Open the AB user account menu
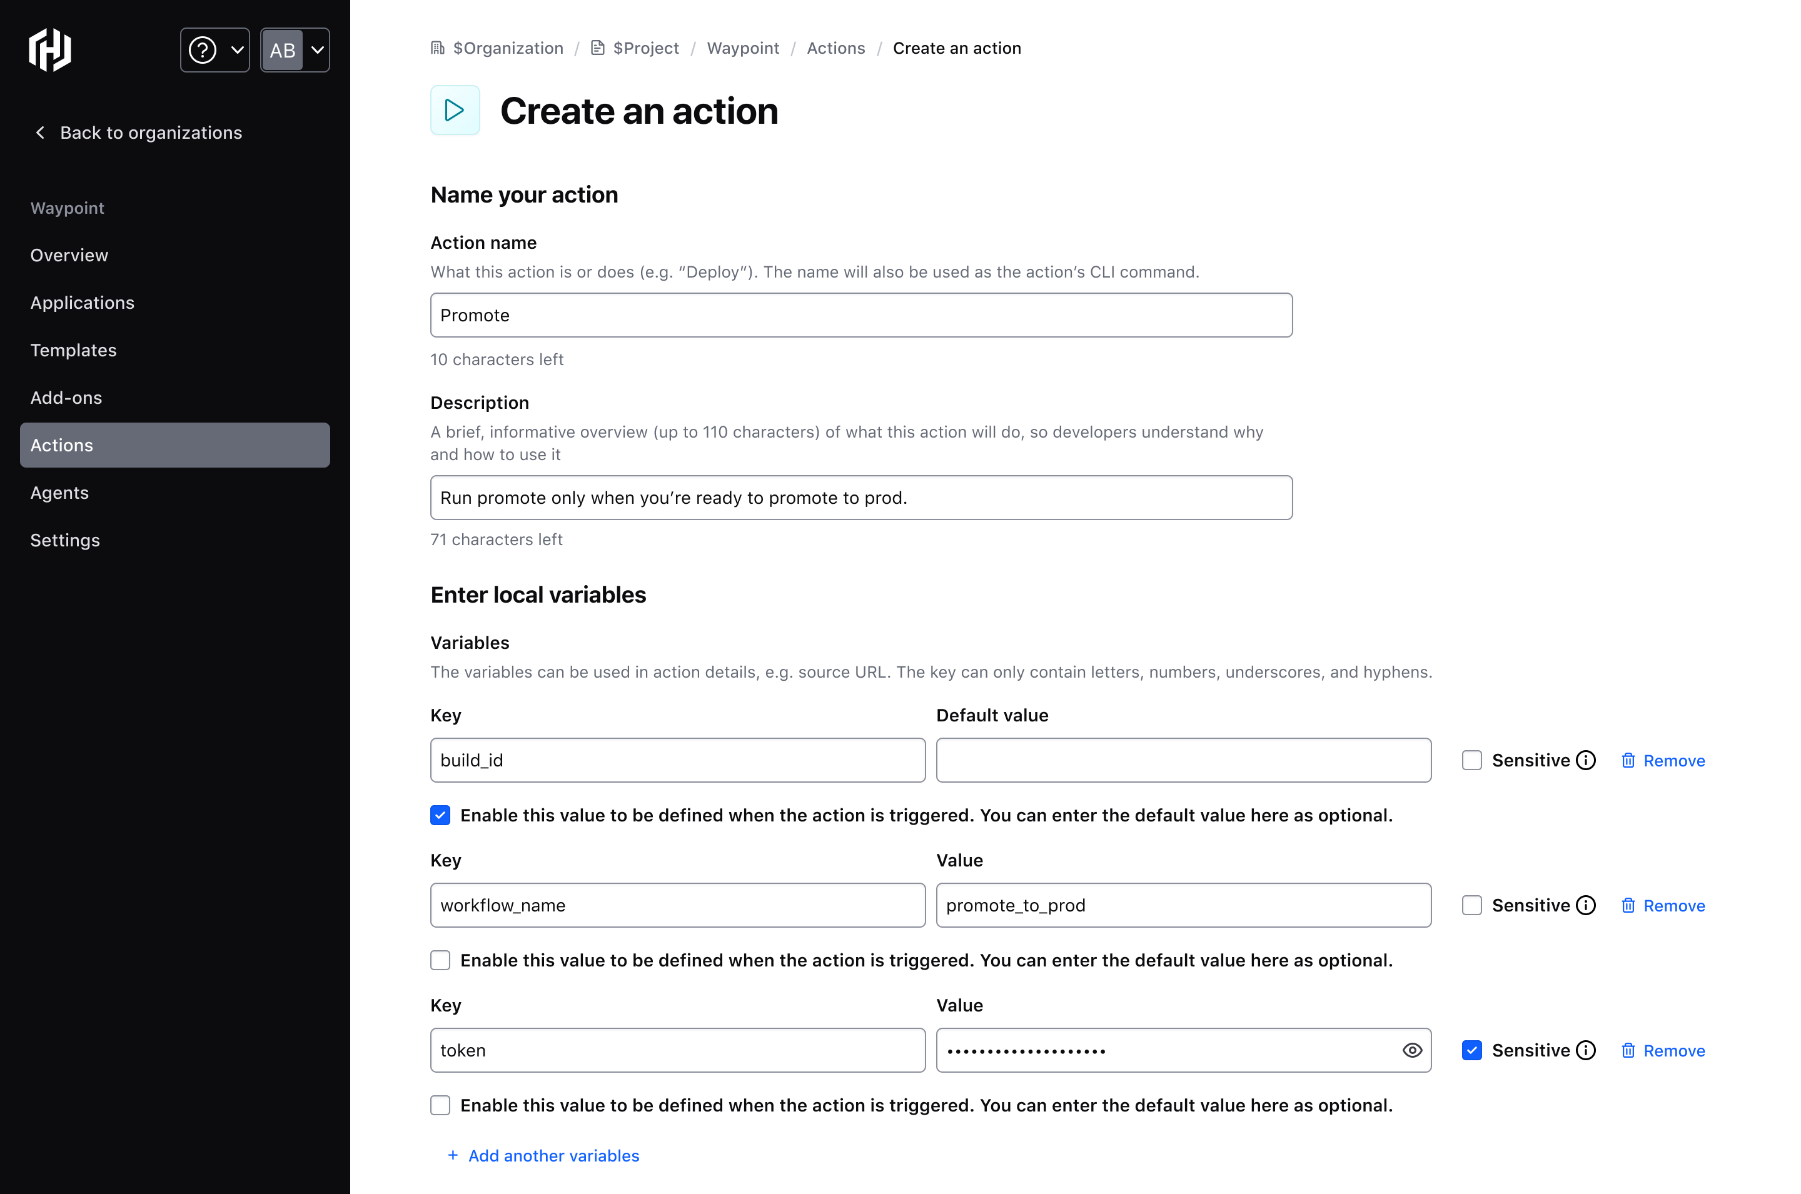 pos(295,50)
